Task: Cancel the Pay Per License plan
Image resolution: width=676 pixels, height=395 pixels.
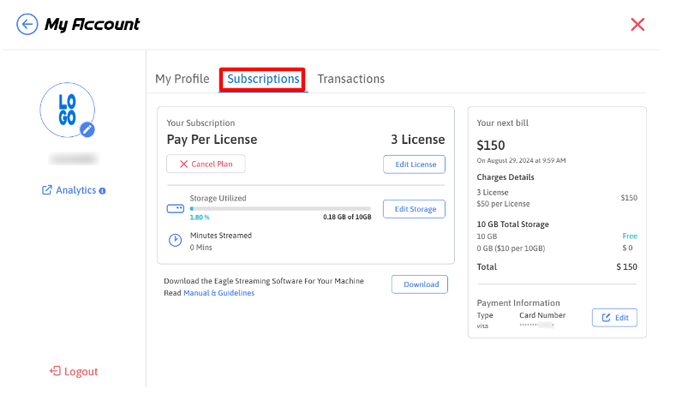Action: [x=206, y=164]
